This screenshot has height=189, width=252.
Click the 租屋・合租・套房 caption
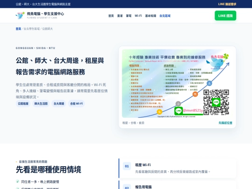click(x=133, y=123)
